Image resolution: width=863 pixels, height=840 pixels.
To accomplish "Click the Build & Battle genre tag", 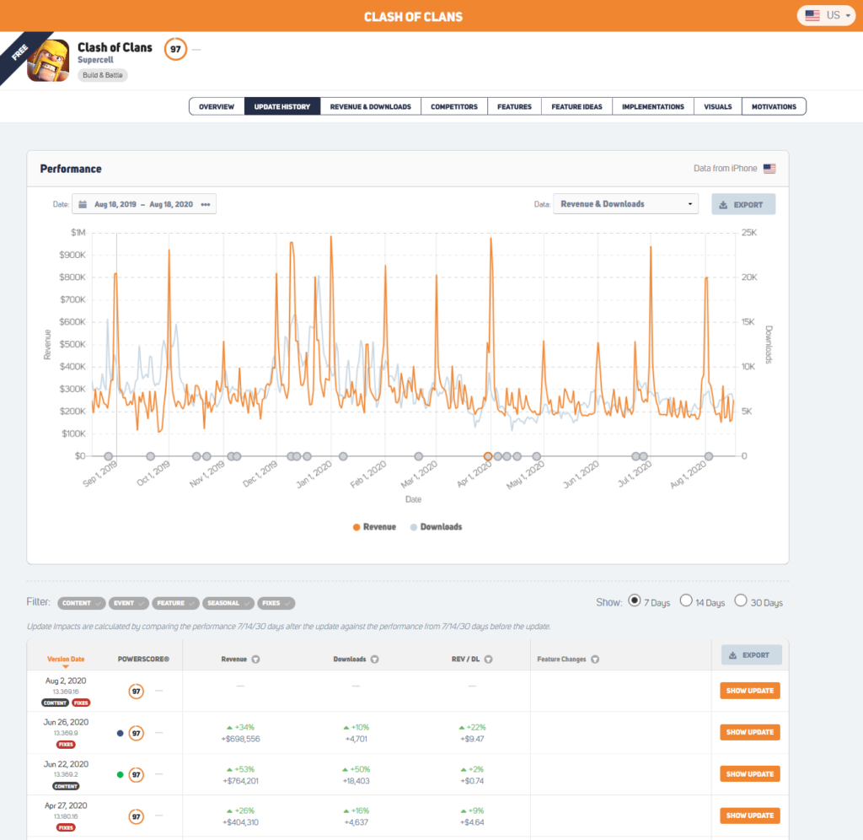I will 103,75.
